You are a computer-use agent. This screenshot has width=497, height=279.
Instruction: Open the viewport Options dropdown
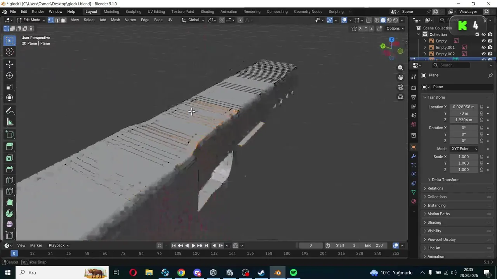click(395, 28)
